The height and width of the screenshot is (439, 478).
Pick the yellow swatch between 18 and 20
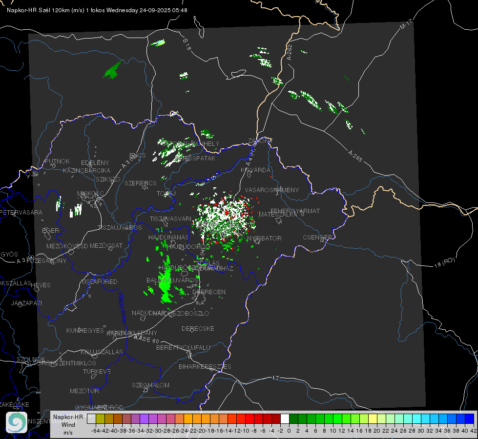[x=373, y=419]
